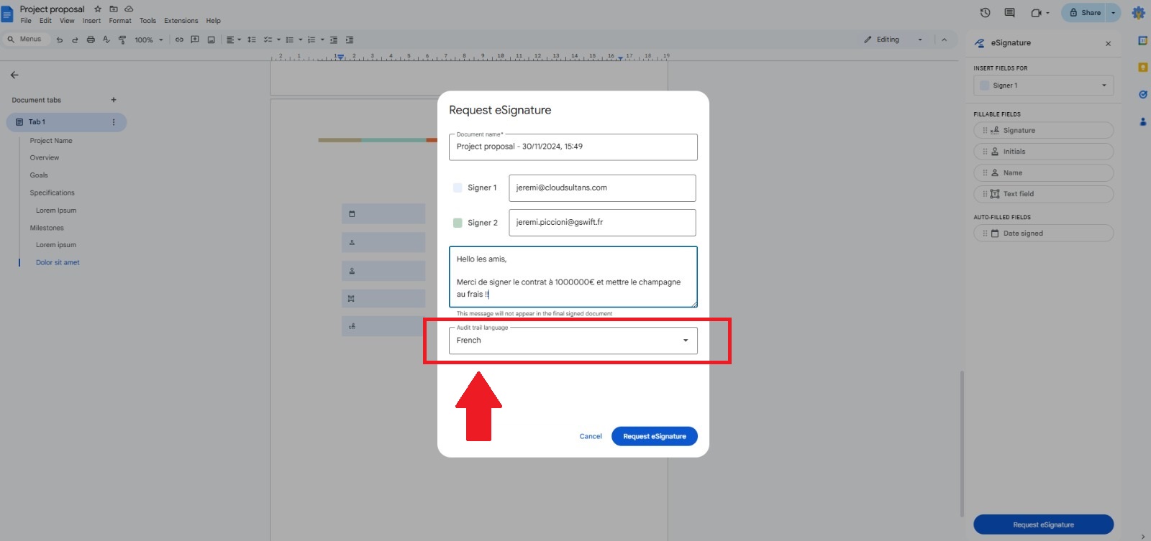Click the Document name input field
Image resolution: width=1151 pixels, height=541 pixels.
(x=573, y=147)
